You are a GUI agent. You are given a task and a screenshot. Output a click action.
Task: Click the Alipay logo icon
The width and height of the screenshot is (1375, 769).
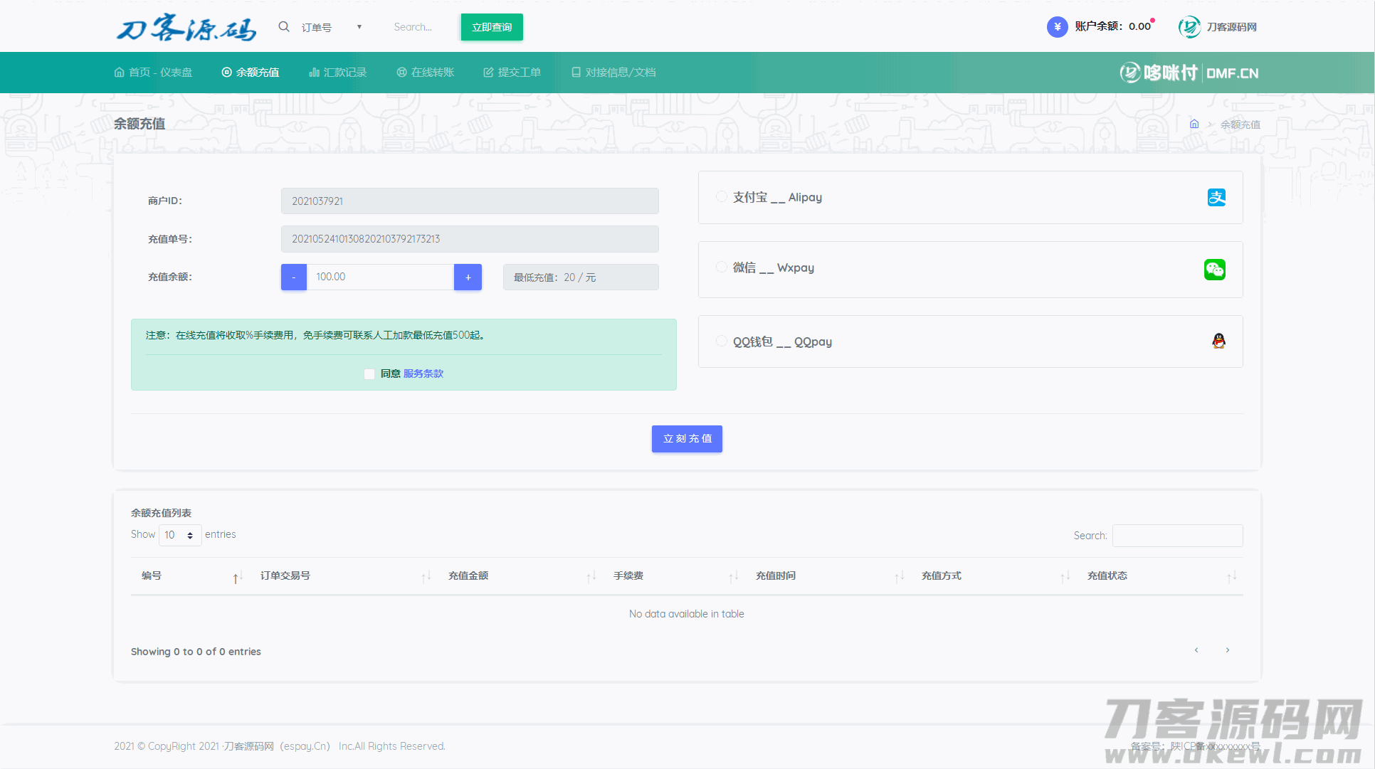point(1216,198)
